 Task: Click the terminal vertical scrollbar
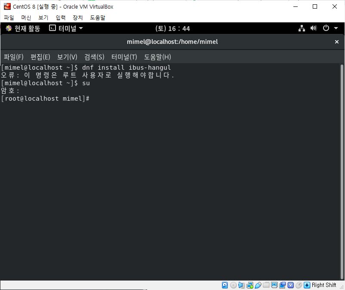342,172
